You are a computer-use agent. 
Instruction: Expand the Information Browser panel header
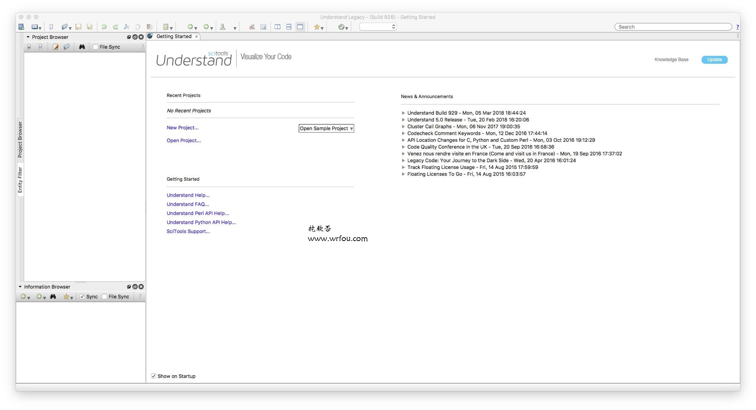(x=21, y=287)
